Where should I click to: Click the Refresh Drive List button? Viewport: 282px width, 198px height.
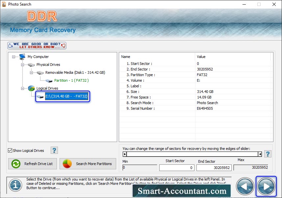coord(33,164)
